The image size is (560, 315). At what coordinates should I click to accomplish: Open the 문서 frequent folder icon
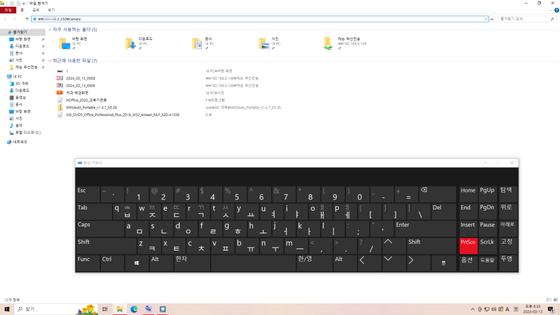coord(197,44)
